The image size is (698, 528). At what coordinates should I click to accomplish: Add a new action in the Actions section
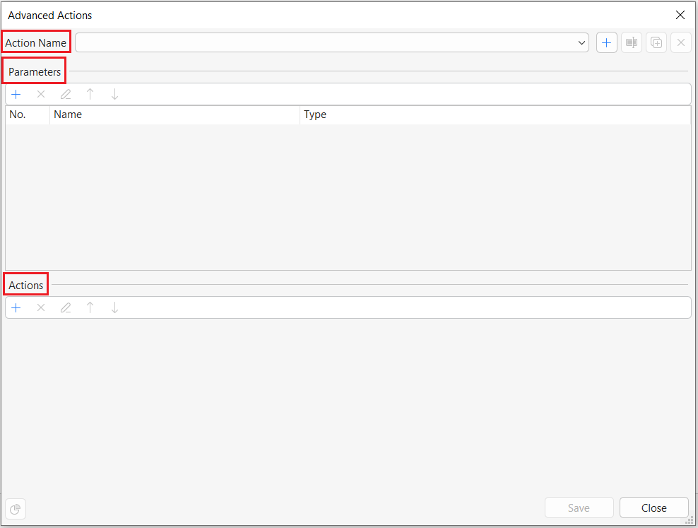(16, 307)
